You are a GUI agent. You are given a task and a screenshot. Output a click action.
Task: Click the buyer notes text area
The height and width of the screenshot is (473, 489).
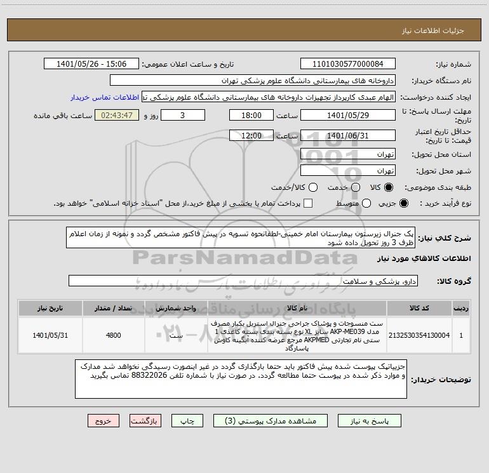tap(241, 379)
